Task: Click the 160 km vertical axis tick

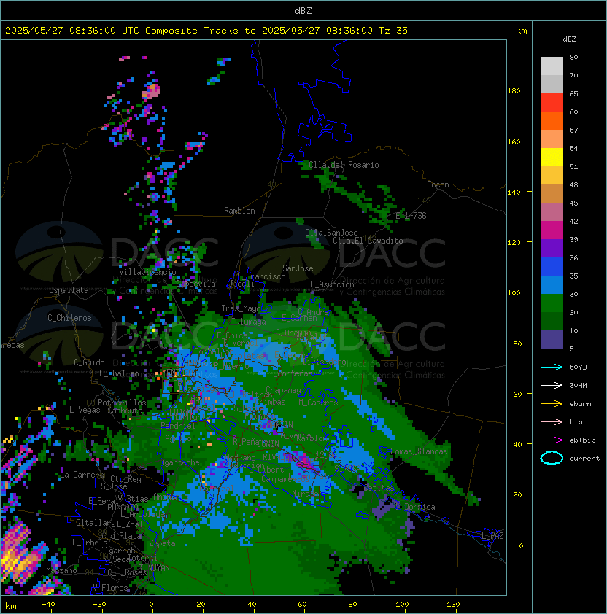Action: [514, 141]
